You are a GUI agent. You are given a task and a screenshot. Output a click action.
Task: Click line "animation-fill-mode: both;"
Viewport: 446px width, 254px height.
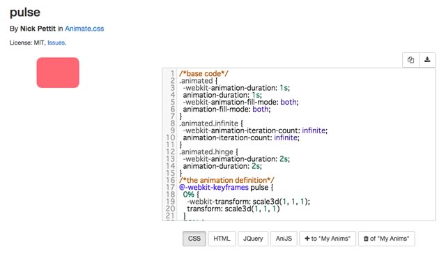(226, 109)
